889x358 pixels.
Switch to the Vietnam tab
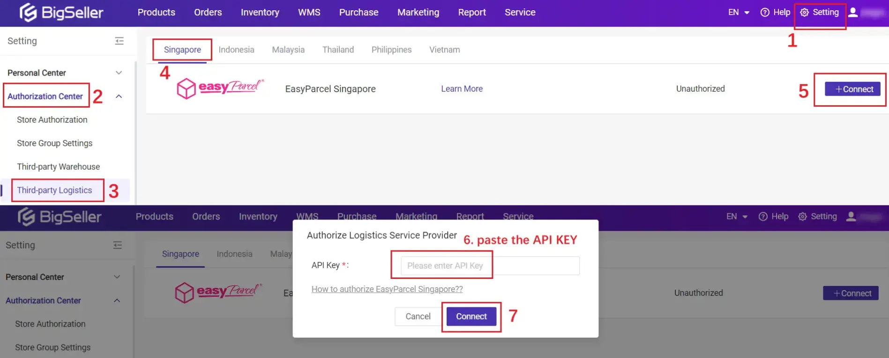click(444, 50)
